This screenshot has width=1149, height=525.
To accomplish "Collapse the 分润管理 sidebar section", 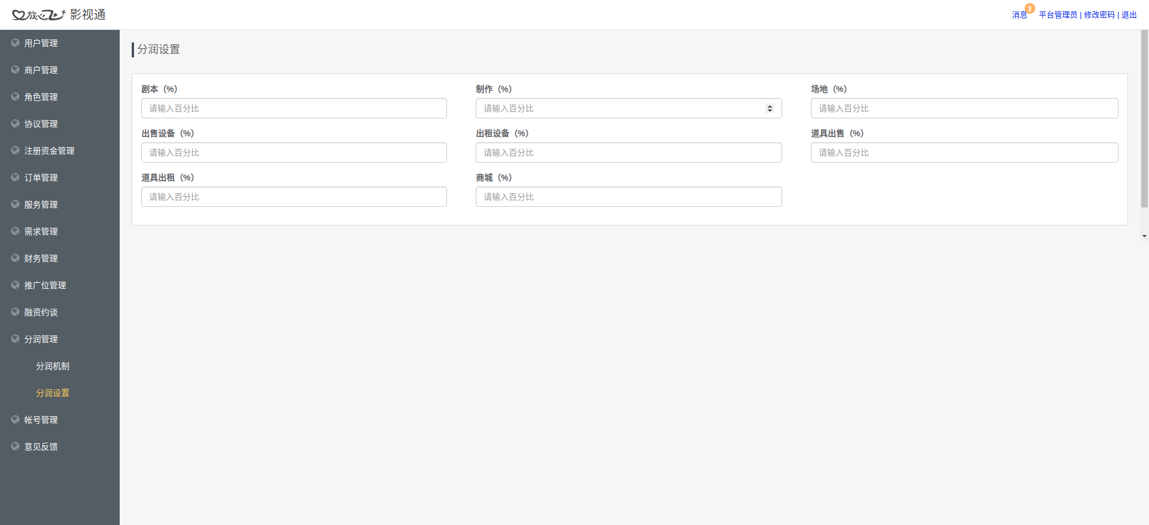I will click(x=41, y=339).
